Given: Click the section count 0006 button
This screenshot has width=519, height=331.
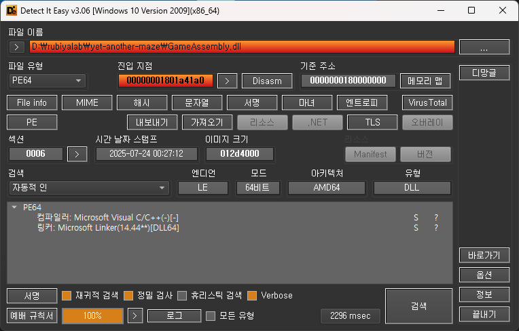Looking at the screenshot, I should coord(36,154).
